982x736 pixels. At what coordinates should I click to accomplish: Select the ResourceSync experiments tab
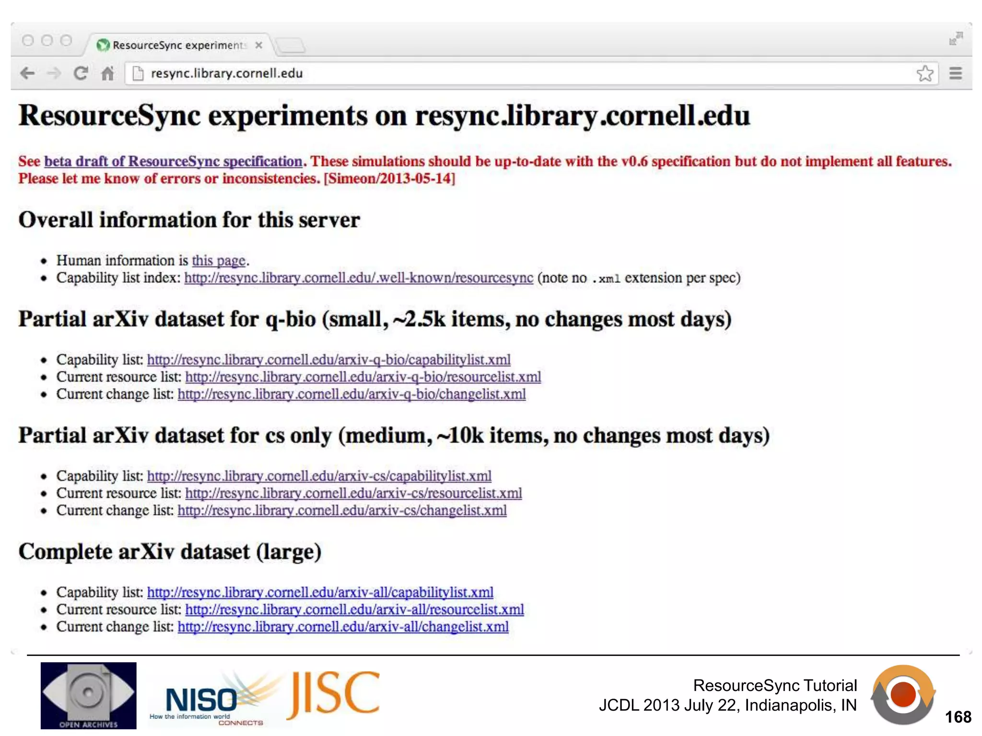point(177,45)
